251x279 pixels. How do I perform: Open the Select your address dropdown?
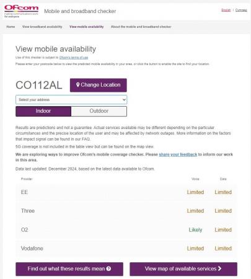click(x=71, y=100)
